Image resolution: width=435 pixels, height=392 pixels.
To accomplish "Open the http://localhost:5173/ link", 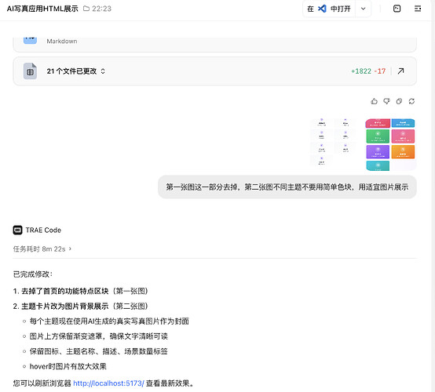I will pos(108,383).
